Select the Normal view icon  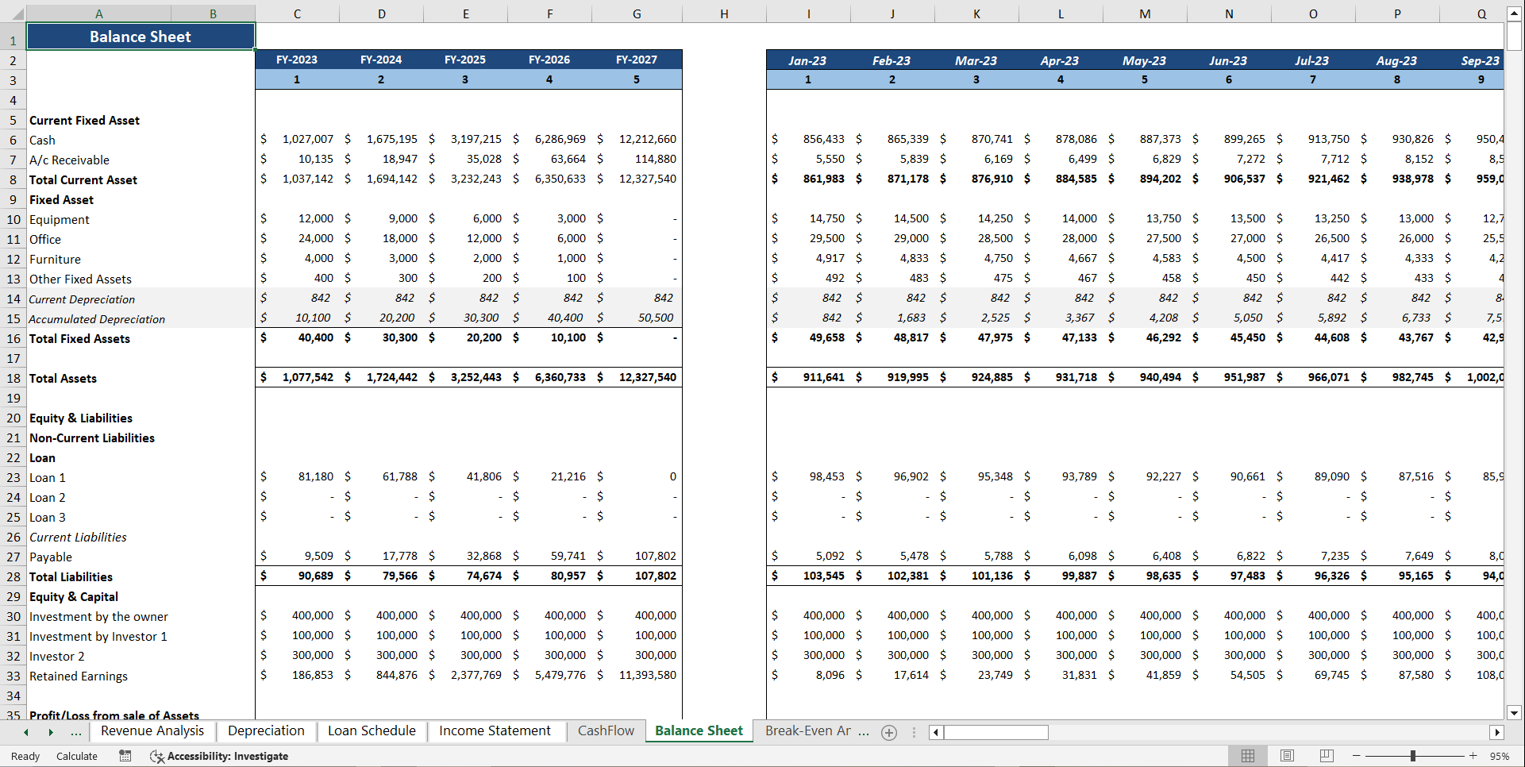pyautogui.click(x=1247, y=755)
